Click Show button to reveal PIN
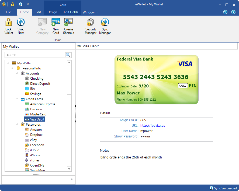Screen dimensions: 239x191 [183, 86]
